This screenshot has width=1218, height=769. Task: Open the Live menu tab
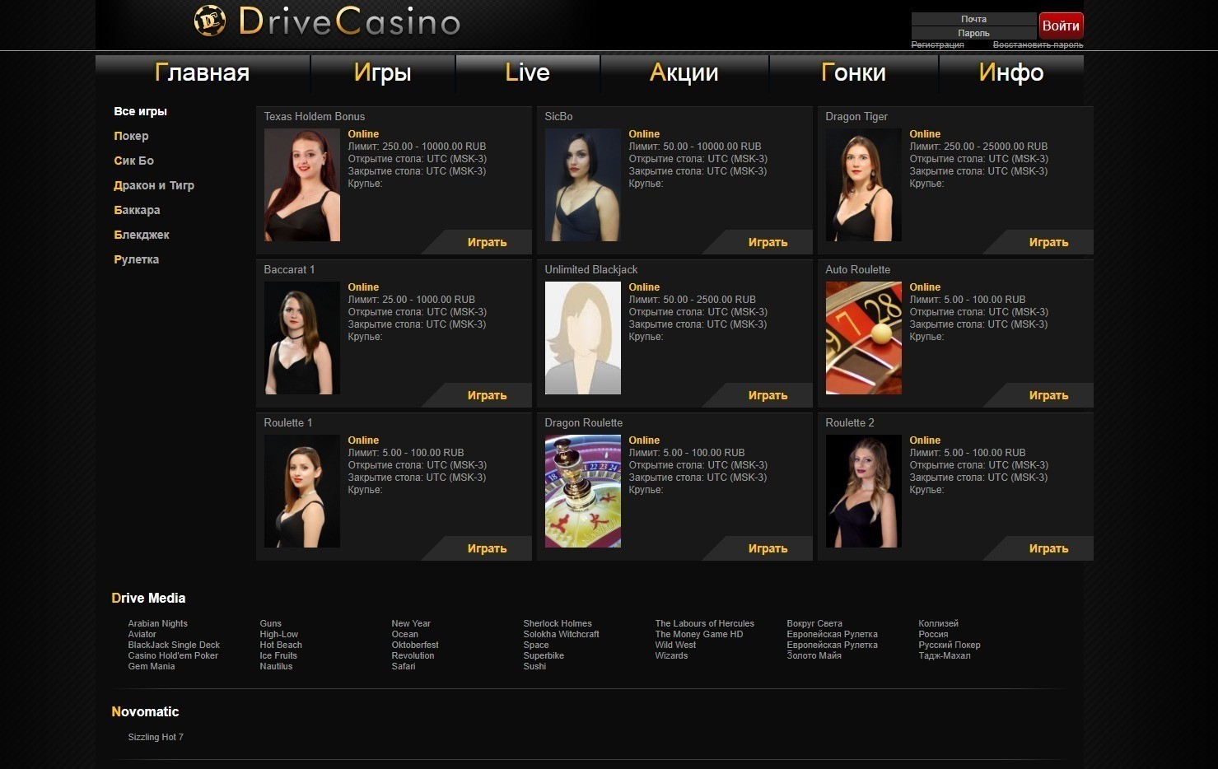coord(527,72)
